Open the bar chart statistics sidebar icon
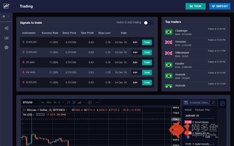 [x=6, y=38]
